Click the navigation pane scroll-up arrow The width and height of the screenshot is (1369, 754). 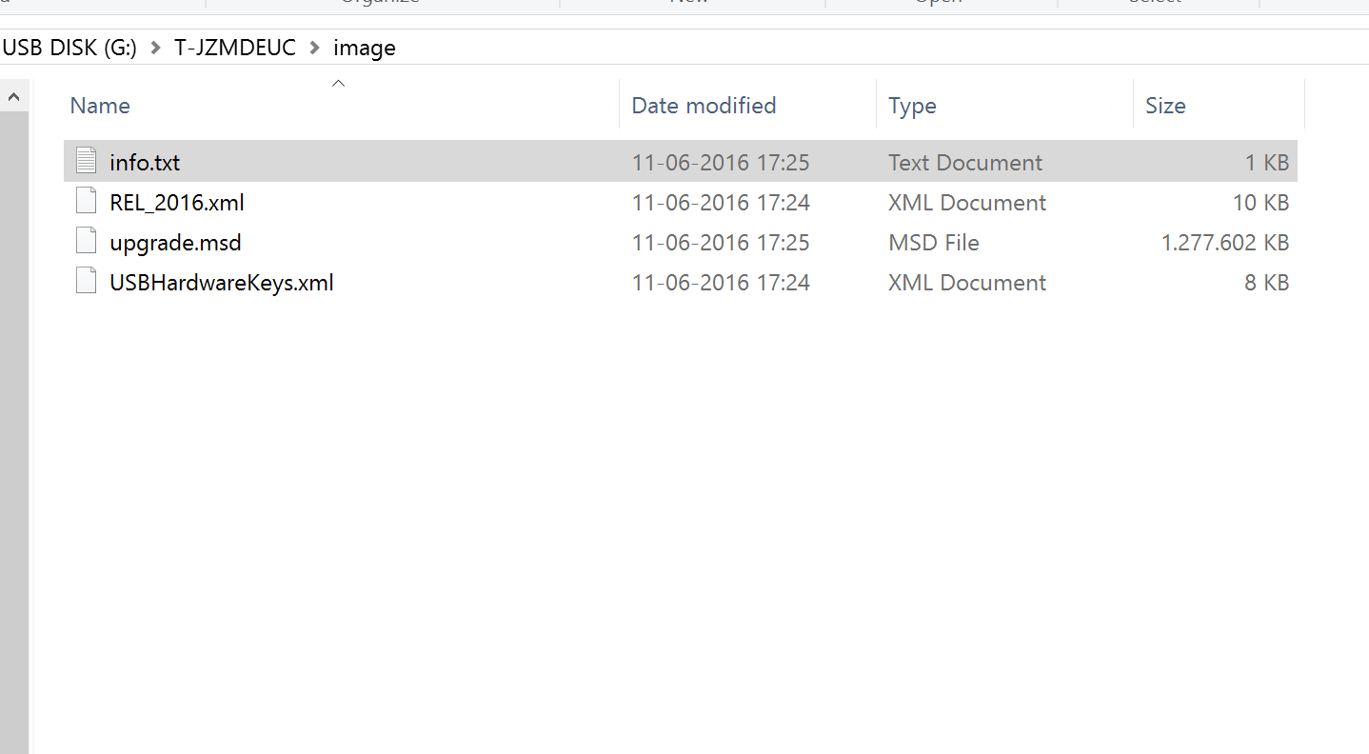(14, 96)
